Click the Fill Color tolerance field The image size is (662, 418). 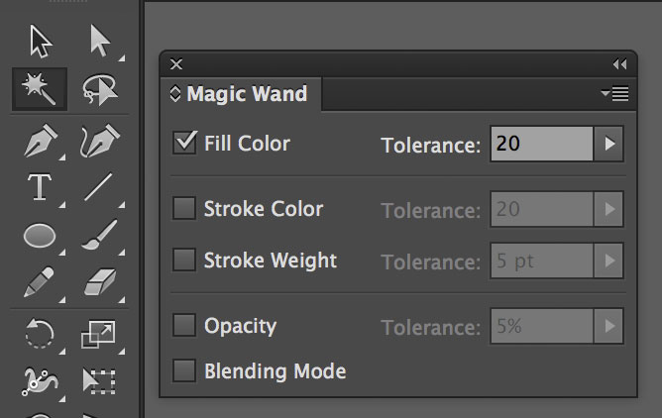542,144
